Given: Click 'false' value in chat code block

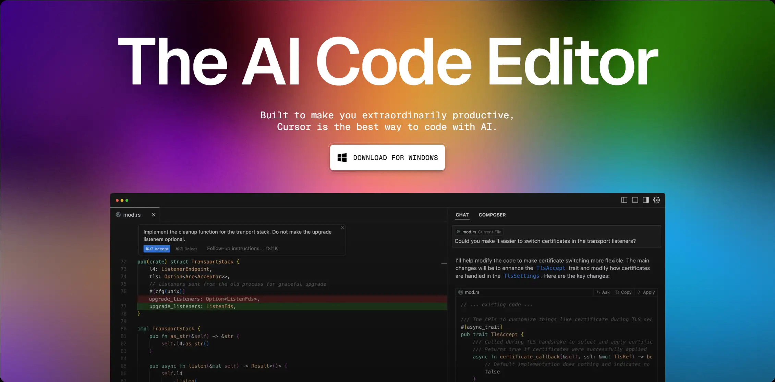Looking at the screenshot, I should 492,372.
